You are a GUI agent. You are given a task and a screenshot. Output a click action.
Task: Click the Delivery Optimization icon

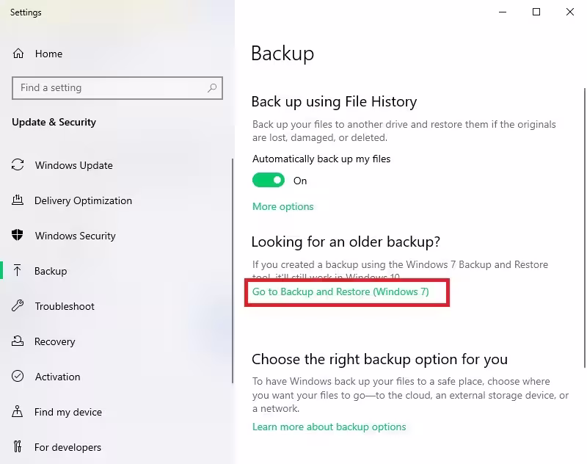[x=18, y=200]
